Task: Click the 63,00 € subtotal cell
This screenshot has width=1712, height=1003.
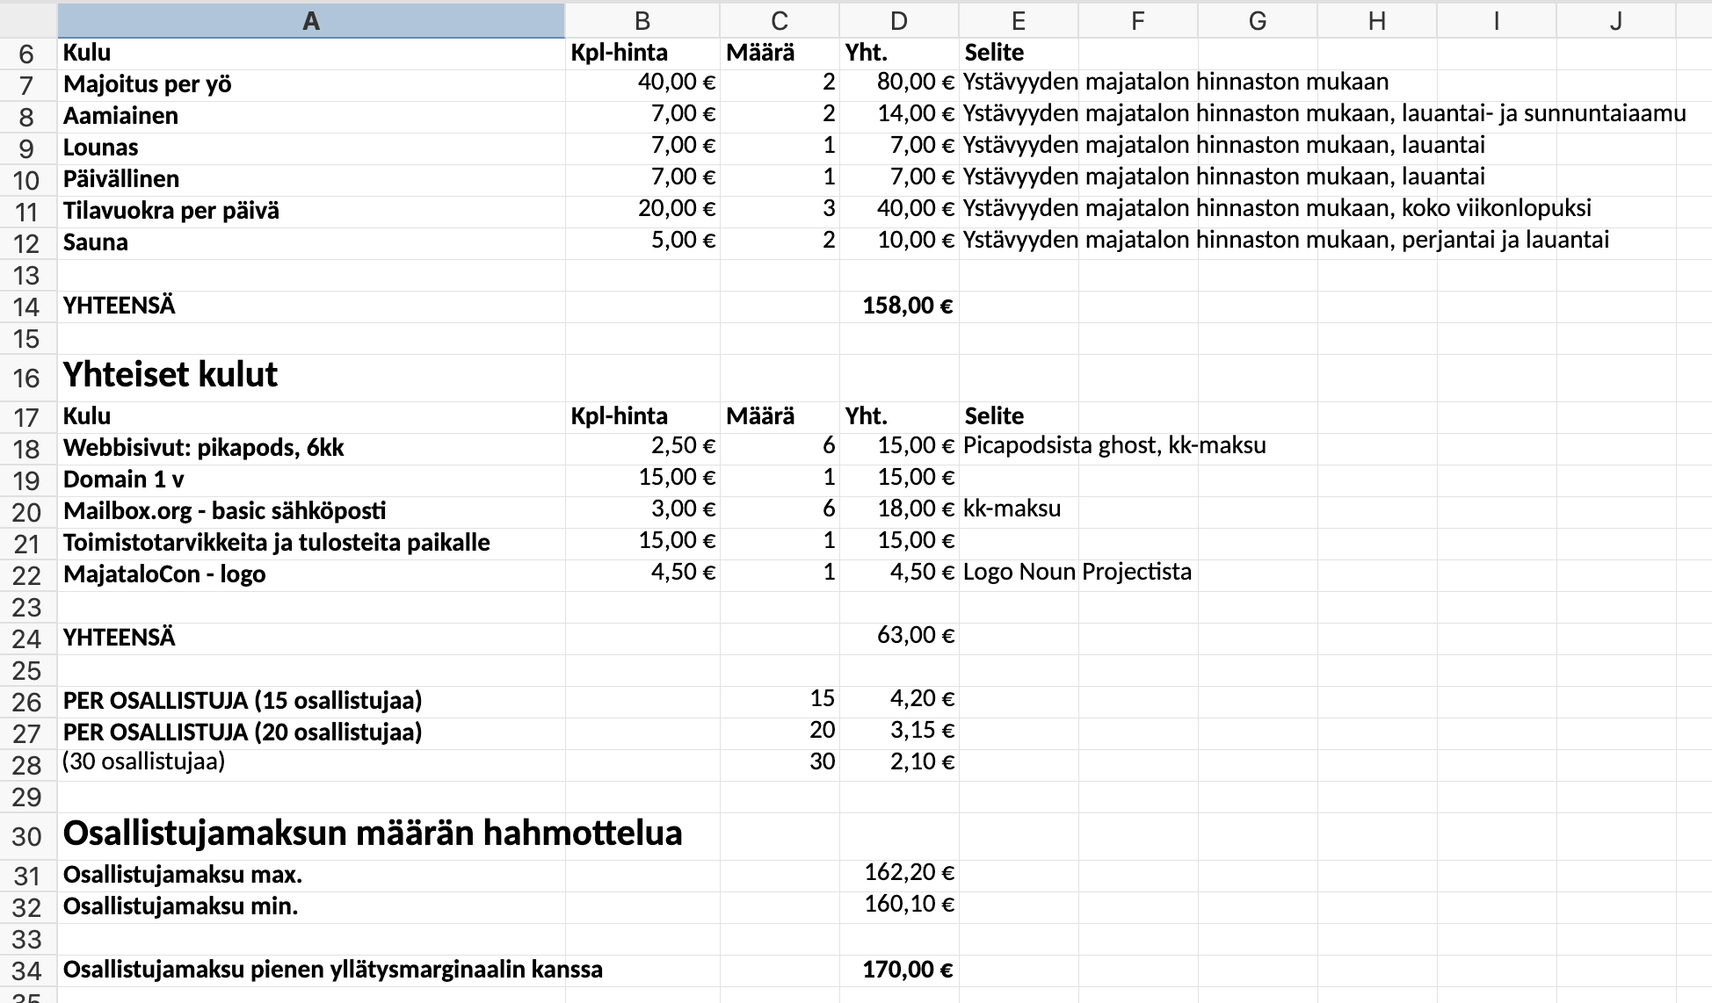Action: 914,635
